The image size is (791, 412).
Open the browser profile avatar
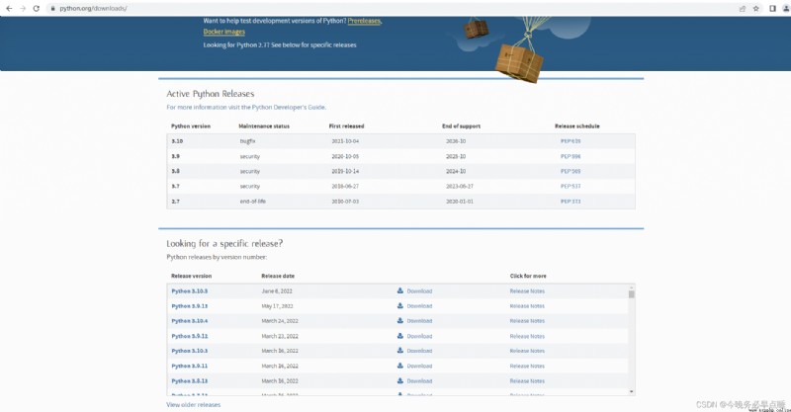786,9
